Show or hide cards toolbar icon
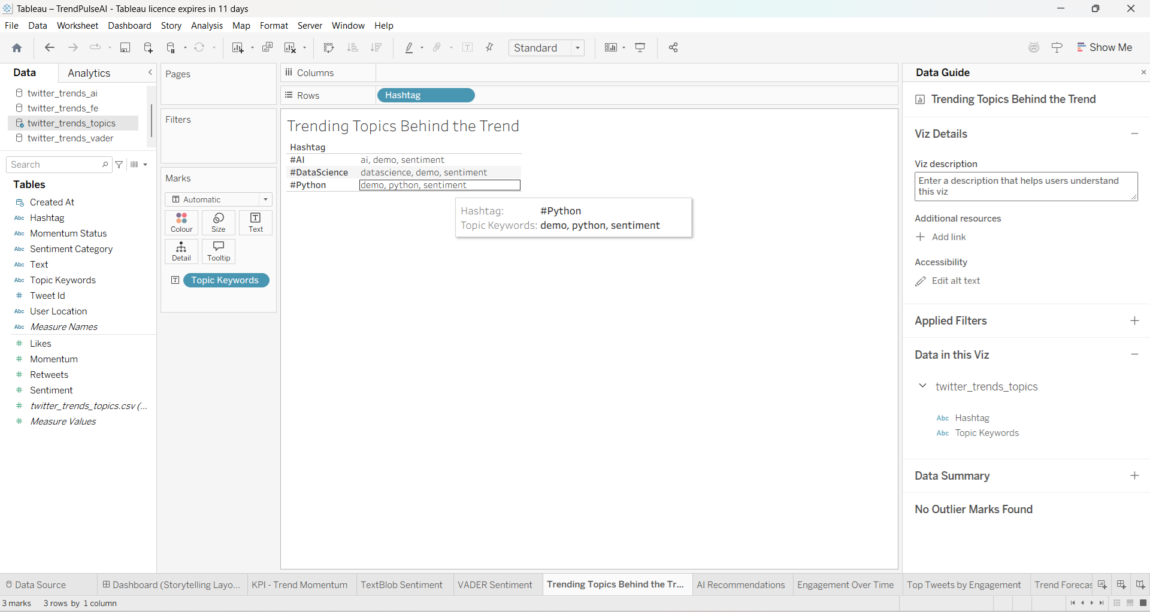This screenshot has width=1150, height=612. click(611, 48)
